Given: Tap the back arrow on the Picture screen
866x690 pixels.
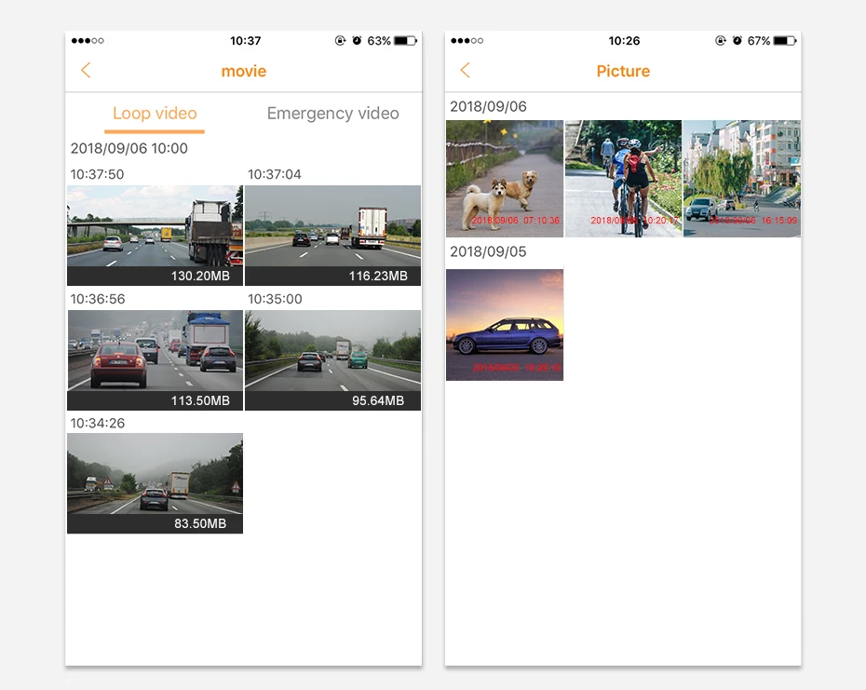Looking at the screenshot, I should pyautogui.click(x=465, y=70).
